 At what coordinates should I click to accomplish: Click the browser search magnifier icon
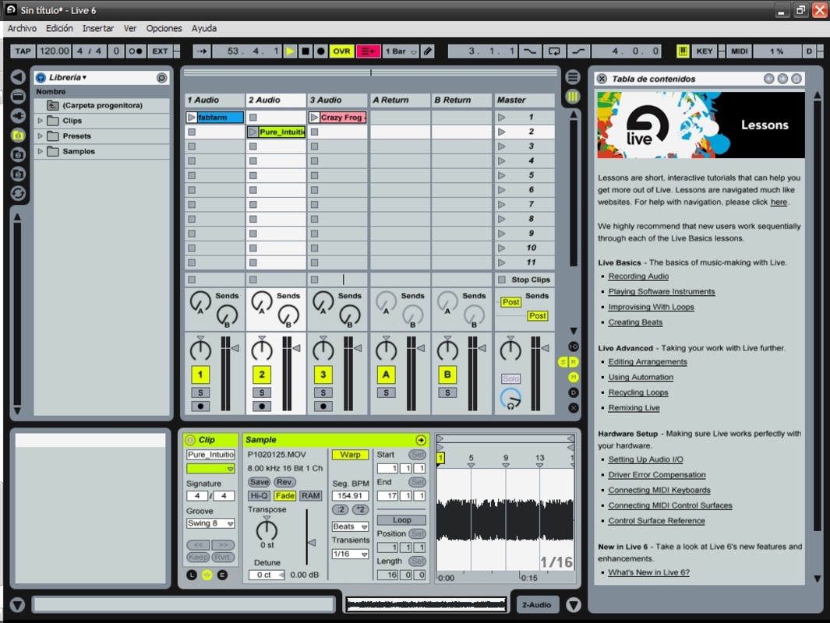pyautogui.click(x=161, y=78)
